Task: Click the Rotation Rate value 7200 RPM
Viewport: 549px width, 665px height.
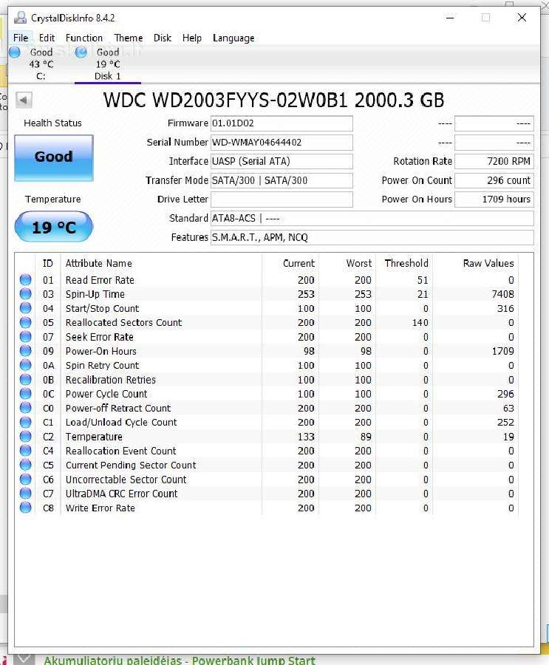Action: (x=494, y=161)
